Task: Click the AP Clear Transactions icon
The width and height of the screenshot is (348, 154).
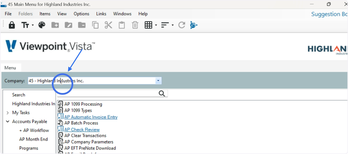Action: click(61, 135)
